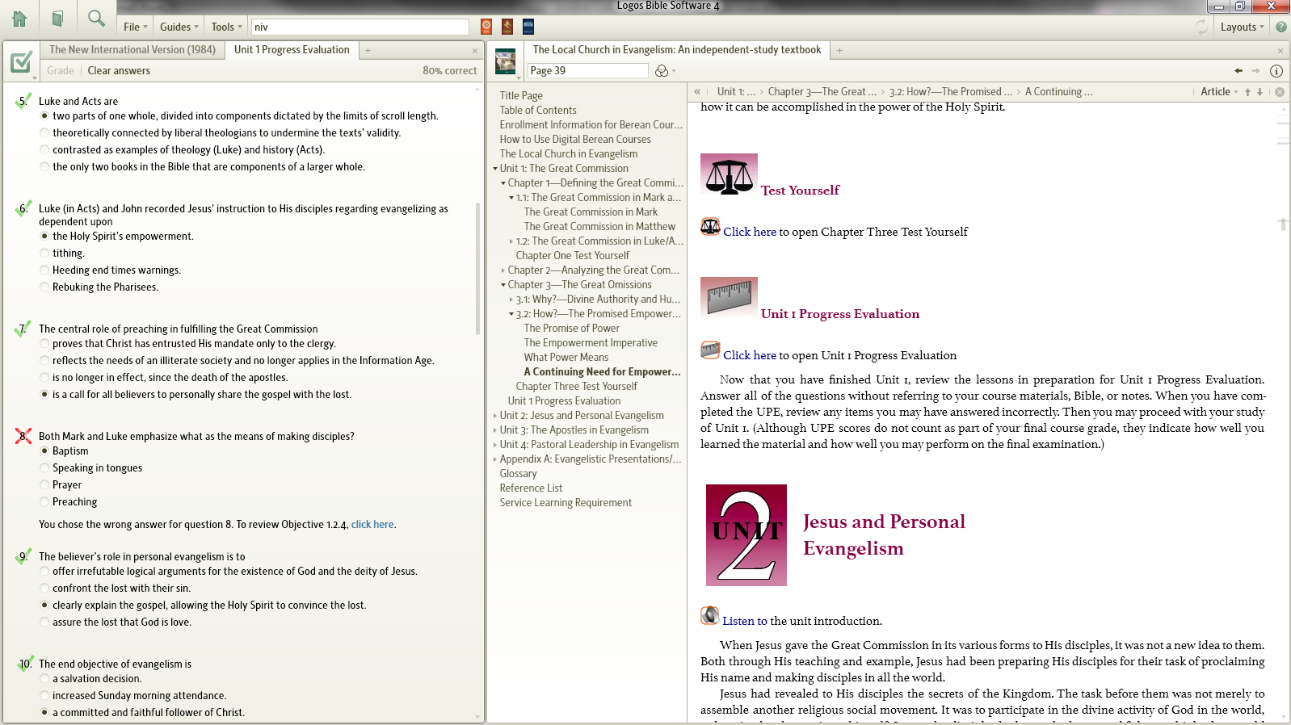Click the back navigation arrow
The width and height of the screenshot is (1291, 725).
point(1238,71)
